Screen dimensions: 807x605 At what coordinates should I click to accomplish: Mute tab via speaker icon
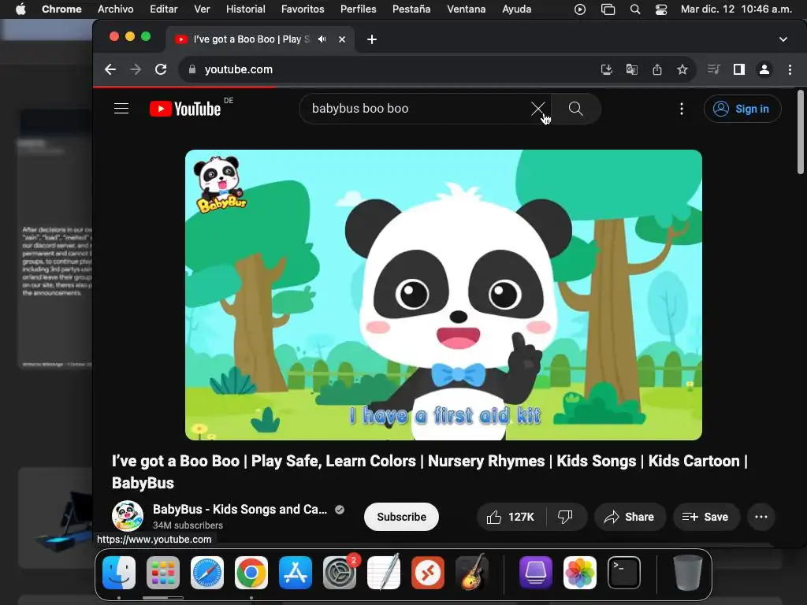(322, 39)
